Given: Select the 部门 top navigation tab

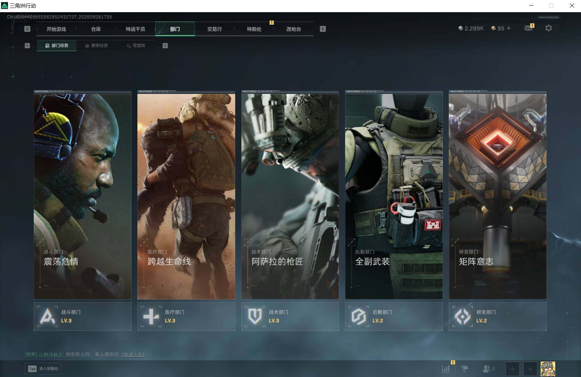Looking at the screenshot, I should 175,29.
